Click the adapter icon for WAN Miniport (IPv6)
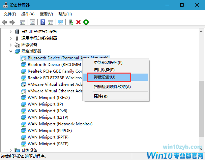Image resolution: width=205 pixels, height=160 pixels. click(23, 111)
